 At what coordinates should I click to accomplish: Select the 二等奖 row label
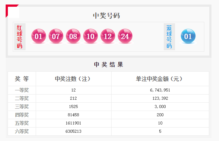22,98
